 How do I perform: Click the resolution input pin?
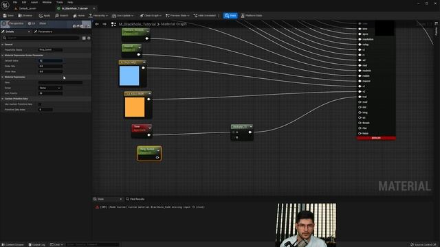pyautogui.click(x=360, y=39)
